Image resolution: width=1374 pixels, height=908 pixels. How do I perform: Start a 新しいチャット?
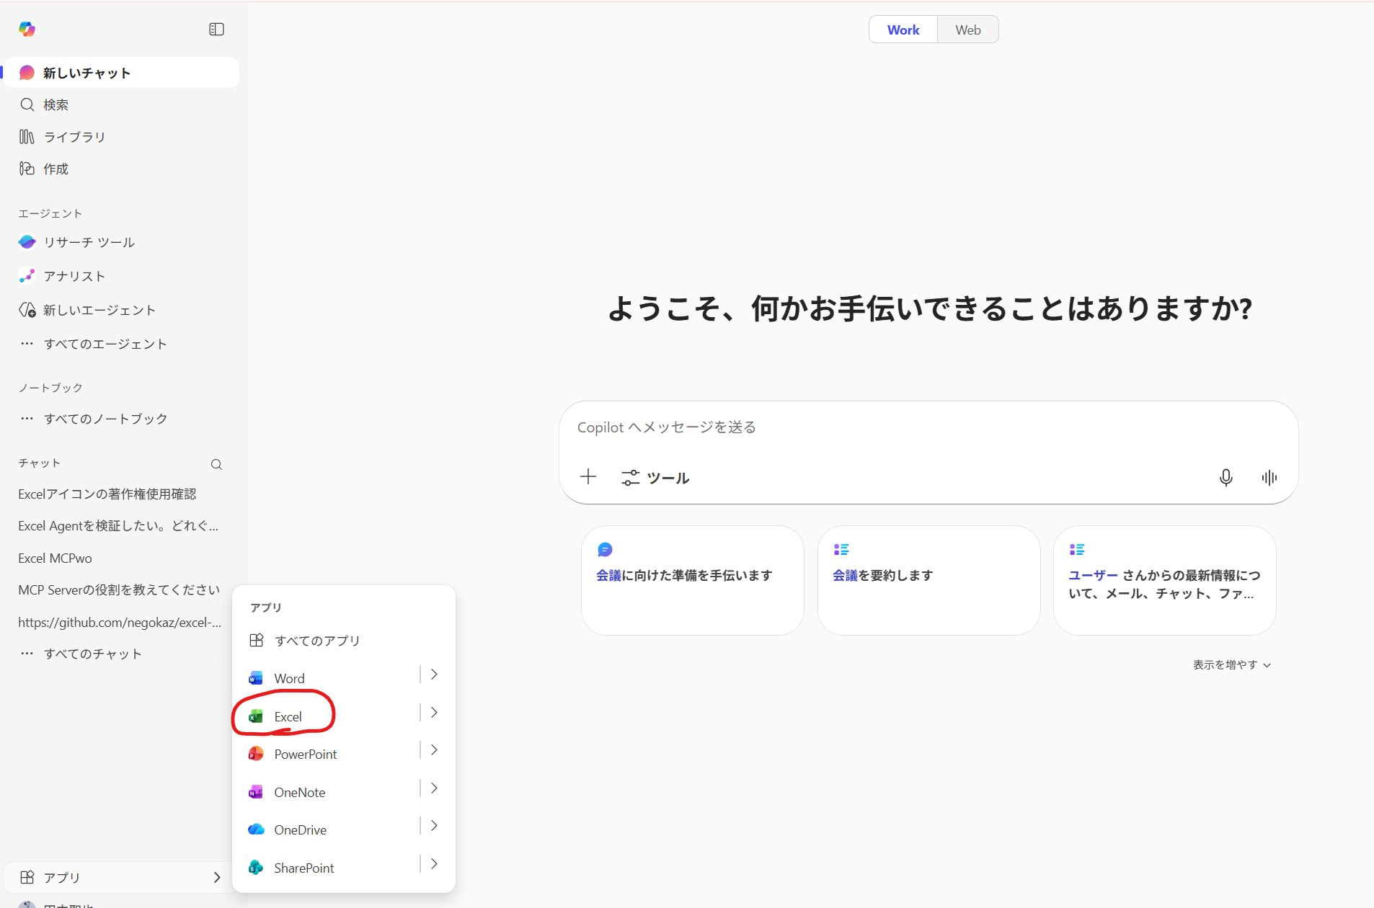(85, 72)
